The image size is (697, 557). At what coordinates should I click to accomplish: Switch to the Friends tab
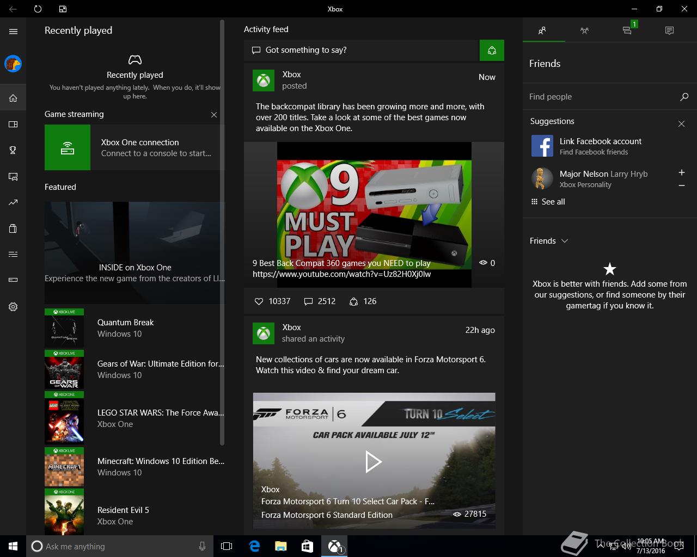click(x=542, y=31)
